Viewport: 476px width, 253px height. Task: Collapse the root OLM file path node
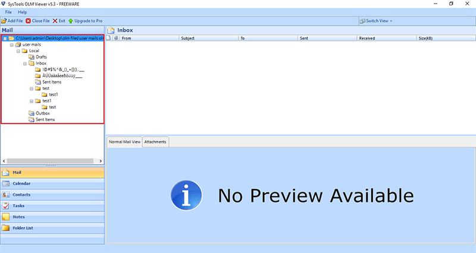(5, 39)
